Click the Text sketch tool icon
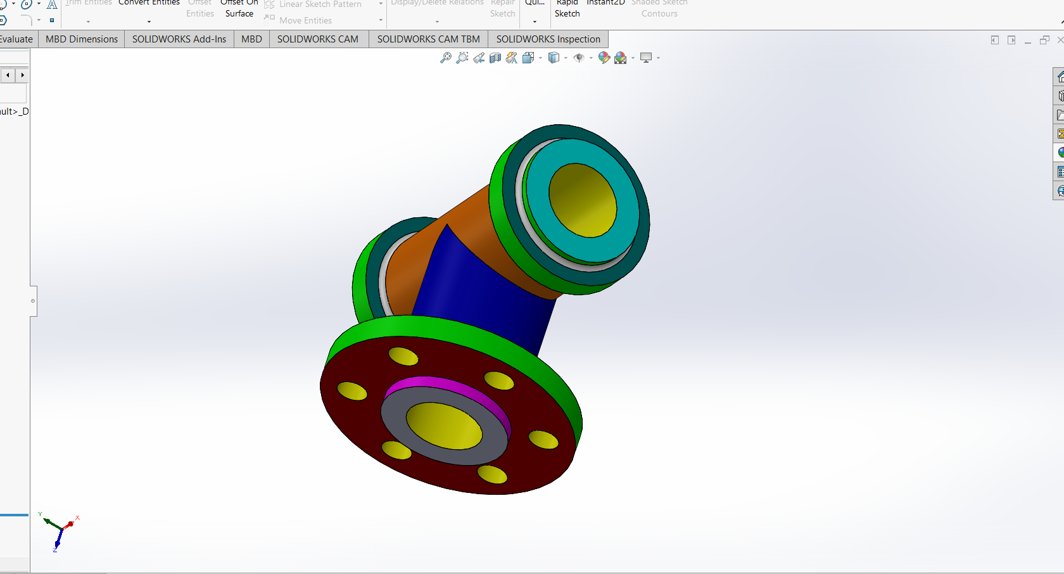1064x574 pixels. coord(52,4)
